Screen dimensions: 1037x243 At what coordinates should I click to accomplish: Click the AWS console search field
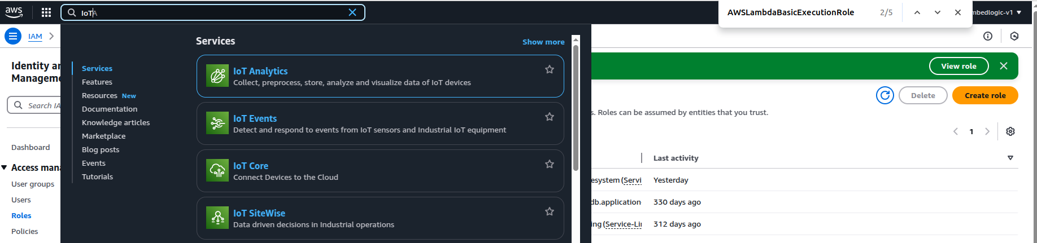[215, 12]
